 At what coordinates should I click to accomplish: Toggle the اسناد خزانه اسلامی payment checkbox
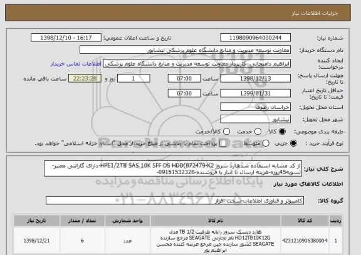click(x=222, y=143)
